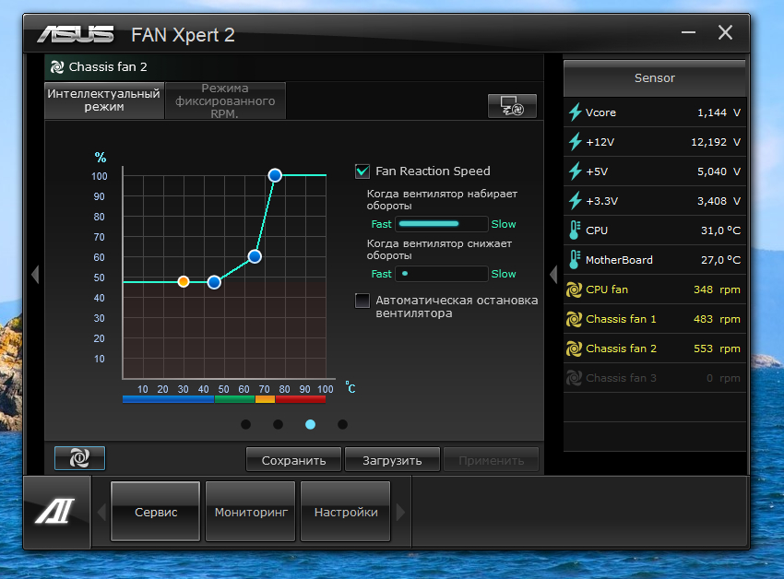Click the Sensor panel header
Viewport: 784px width, 579px height.
pyautogui.click(x=655, y=78)
